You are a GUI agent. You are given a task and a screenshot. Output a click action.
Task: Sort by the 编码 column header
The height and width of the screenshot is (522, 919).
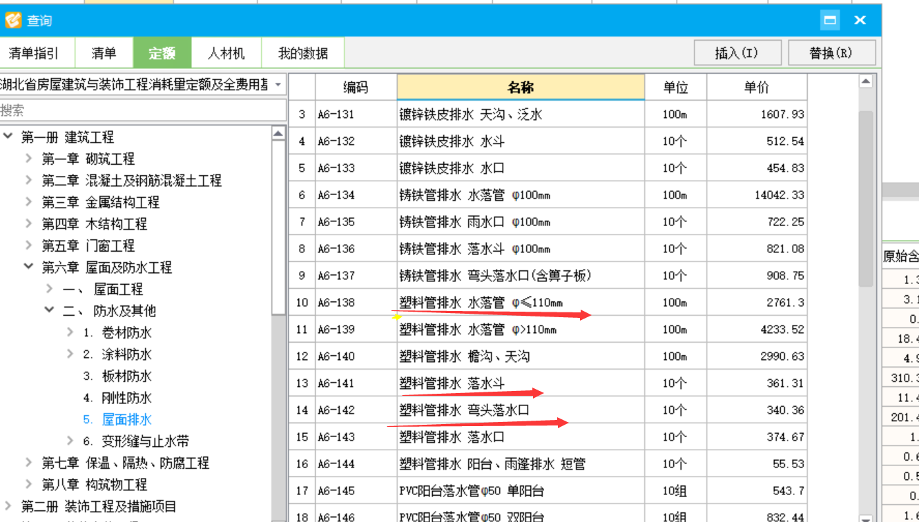tap(356, 87)
